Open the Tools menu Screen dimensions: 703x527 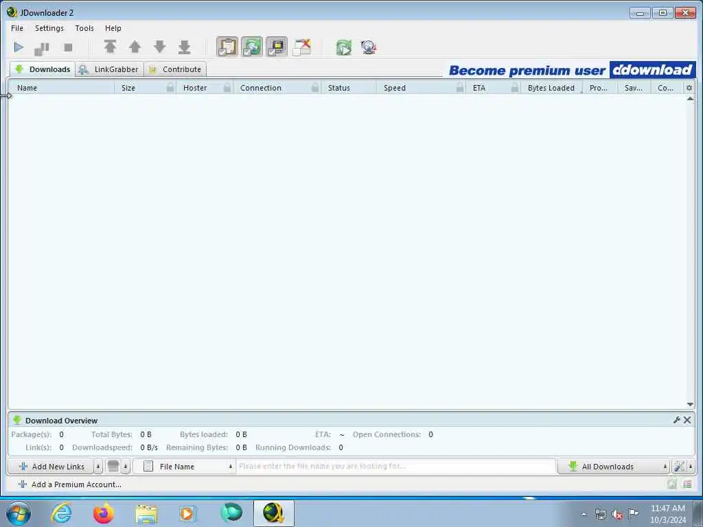84,27
